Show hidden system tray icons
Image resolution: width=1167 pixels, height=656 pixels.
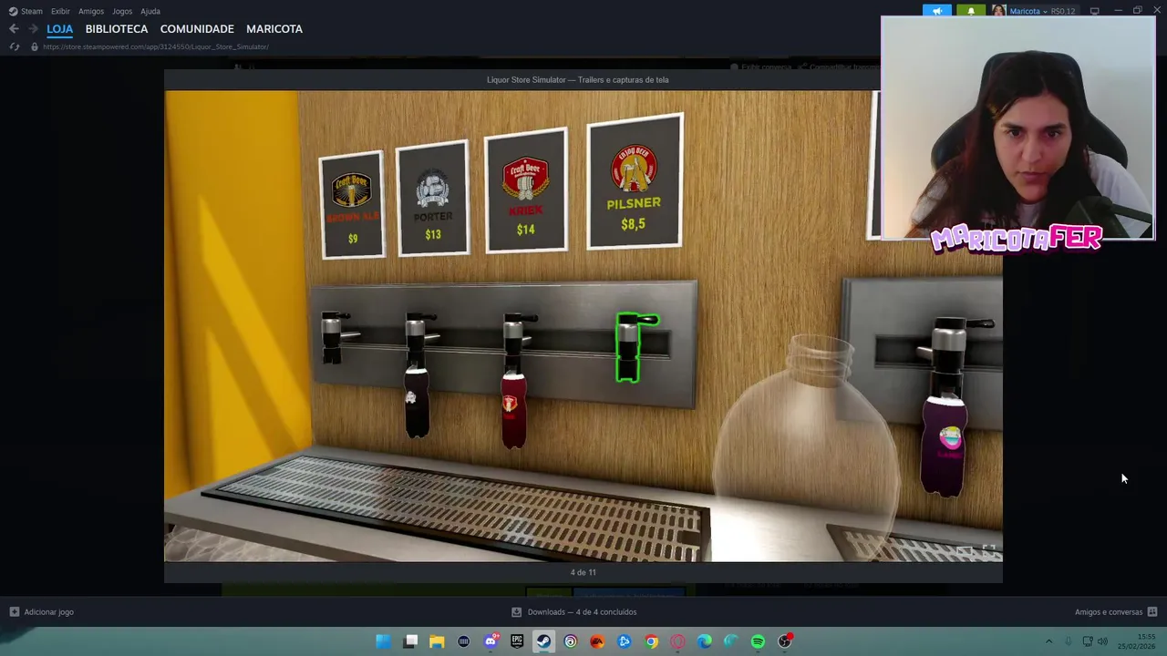pos(1048,641)
